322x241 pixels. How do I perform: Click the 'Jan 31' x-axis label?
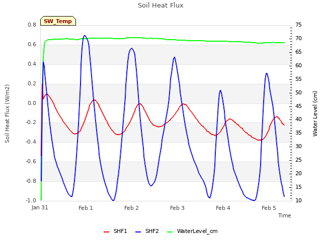(40, 207)
